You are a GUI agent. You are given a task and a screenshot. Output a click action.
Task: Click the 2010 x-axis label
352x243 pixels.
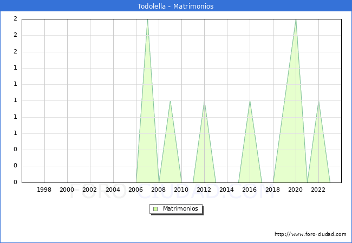(181, 190)
